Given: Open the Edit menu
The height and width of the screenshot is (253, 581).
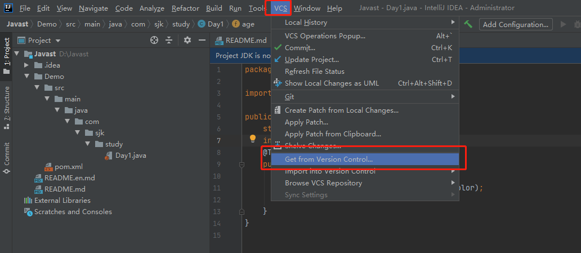Looking at the screenshot, I should pyautogui.click(x=43, y=8).
